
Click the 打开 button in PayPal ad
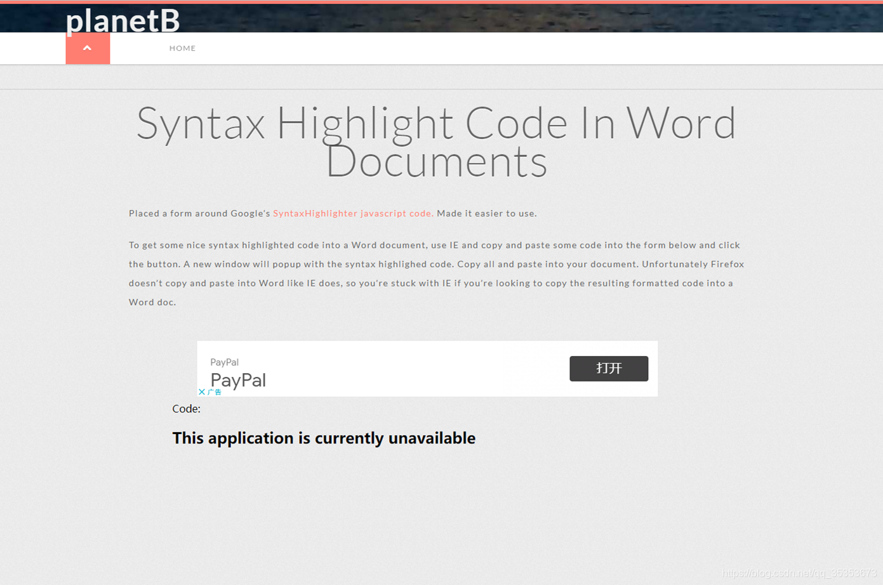point(609,369)
